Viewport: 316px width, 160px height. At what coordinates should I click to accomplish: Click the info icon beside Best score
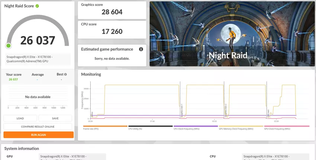click(x=66, y=74)
